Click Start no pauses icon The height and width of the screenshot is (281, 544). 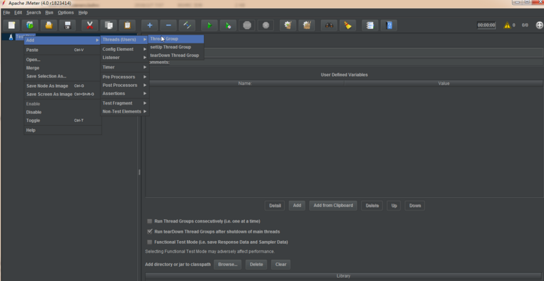click(228, 25)
